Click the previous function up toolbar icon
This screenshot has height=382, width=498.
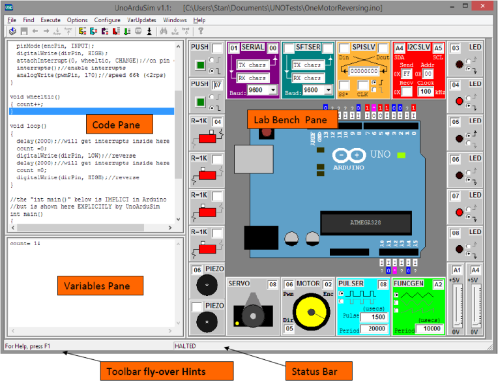pos(68,31)
